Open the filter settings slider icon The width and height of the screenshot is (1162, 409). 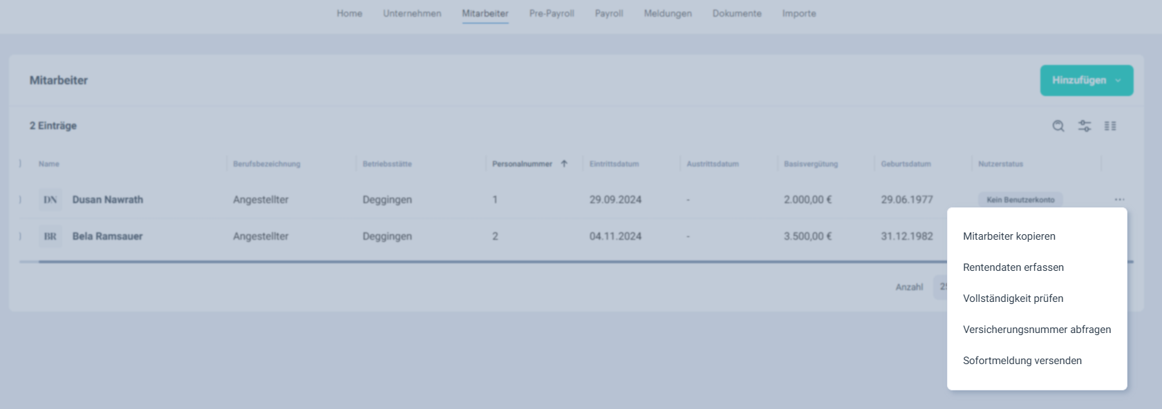coord(1085,126)
